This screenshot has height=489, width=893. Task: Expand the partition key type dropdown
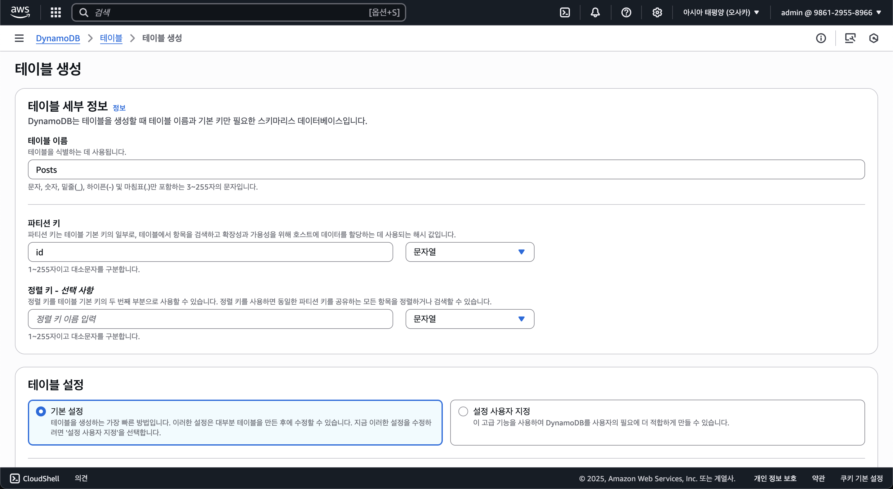click(469, 252)
